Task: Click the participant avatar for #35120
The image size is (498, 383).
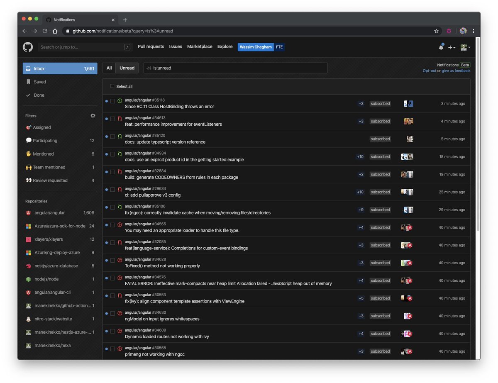Action: pos(410,139)
